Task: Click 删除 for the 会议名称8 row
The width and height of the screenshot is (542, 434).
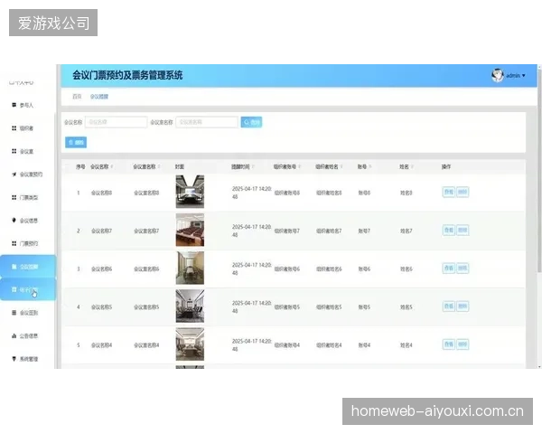Action: coord(463,192)
